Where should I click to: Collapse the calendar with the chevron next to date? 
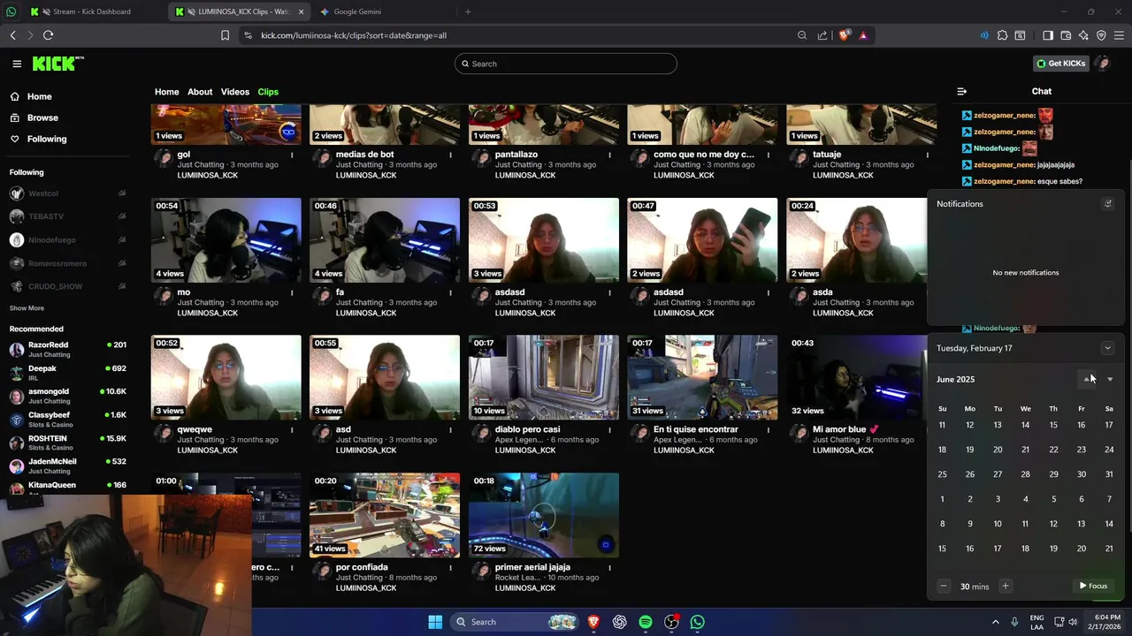click(x=1107, y=348)
